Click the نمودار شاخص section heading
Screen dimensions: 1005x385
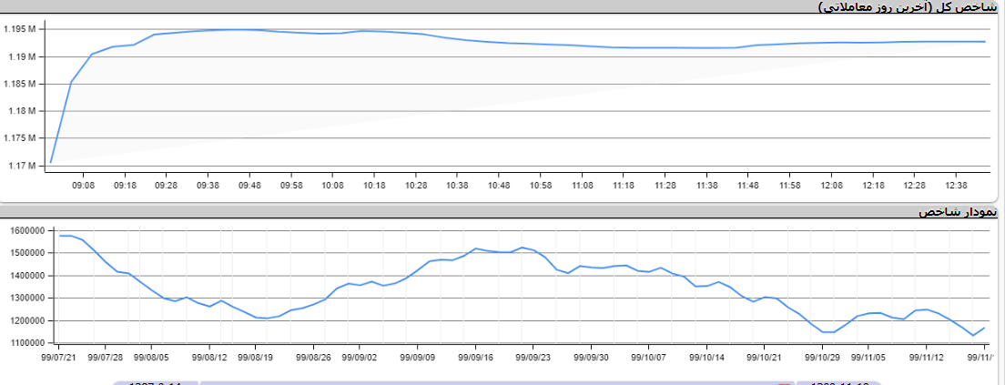coord(958,212)
